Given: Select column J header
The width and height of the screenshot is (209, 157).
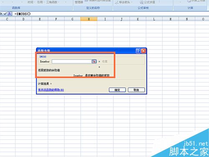Looking at the screenshot, I should click(x=122, y=19).
